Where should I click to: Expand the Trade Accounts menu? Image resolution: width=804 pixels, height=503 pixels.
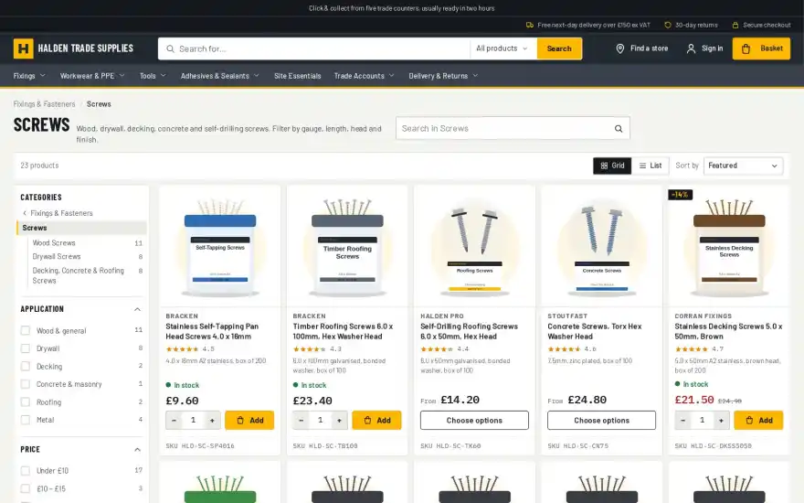[x=364, y=76]
